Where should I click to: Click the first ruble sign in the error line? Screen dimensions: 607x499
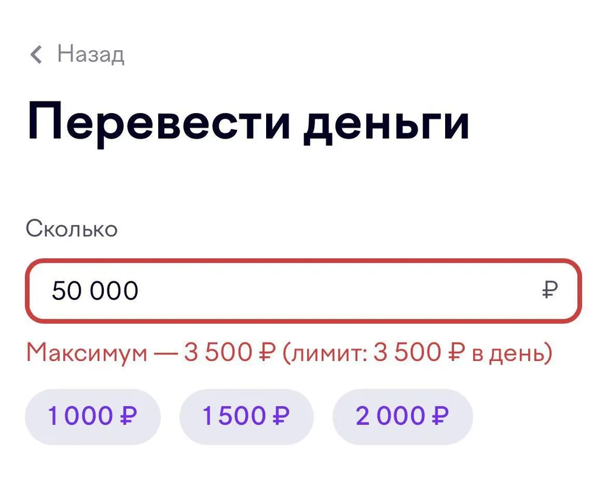[x=265, y=353]
